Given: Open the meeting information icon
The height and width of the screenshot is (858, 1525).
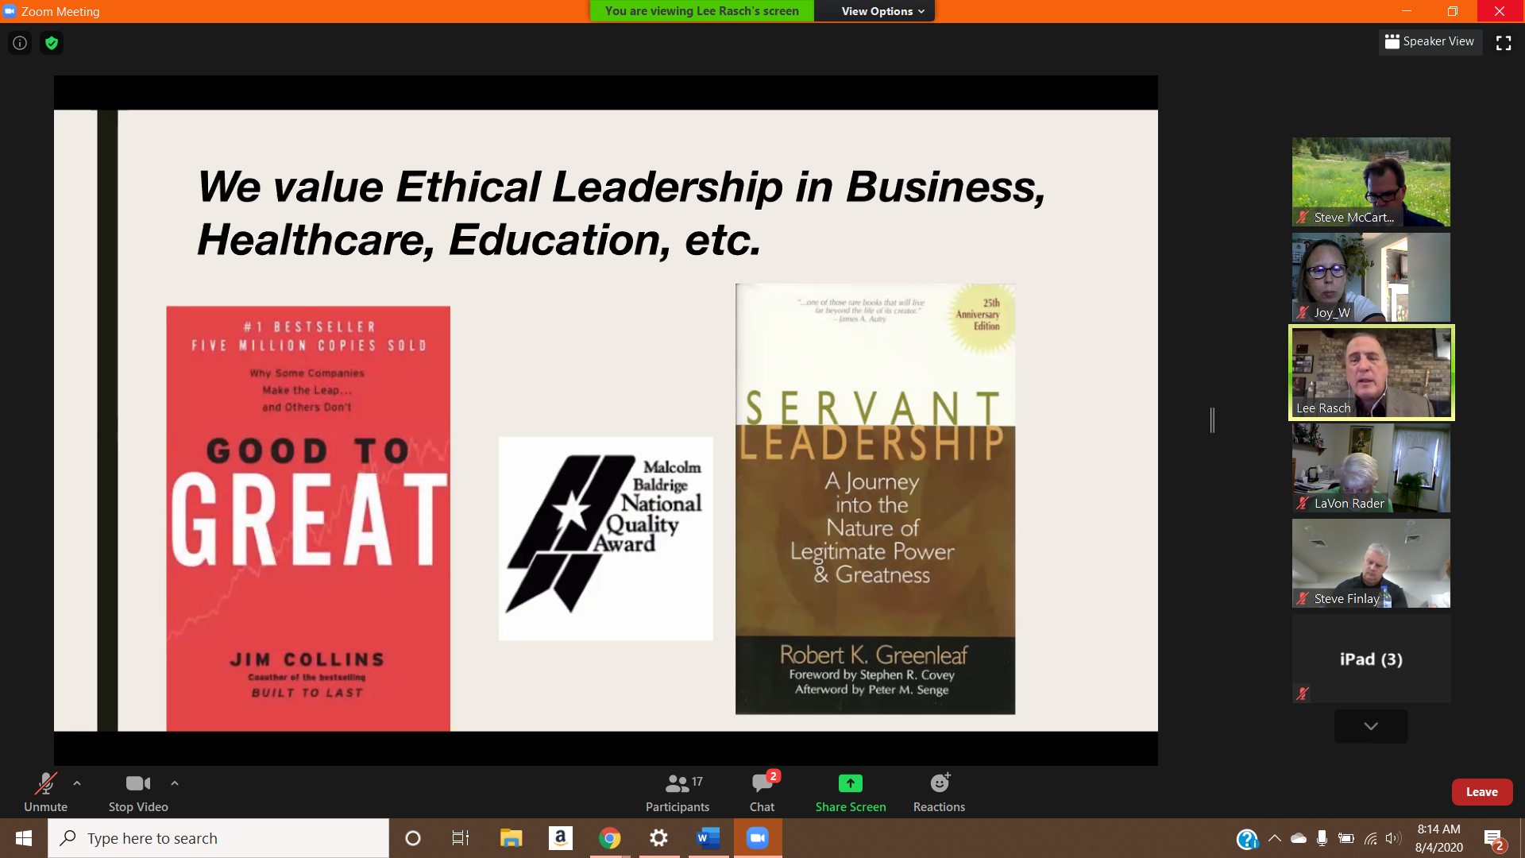Looking at the screenshot, I should [x=20, y=43].
